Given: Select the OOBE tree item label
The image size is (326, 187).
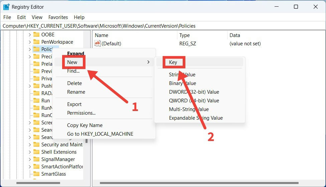Looking at the screenshot, I should (48, 35).
